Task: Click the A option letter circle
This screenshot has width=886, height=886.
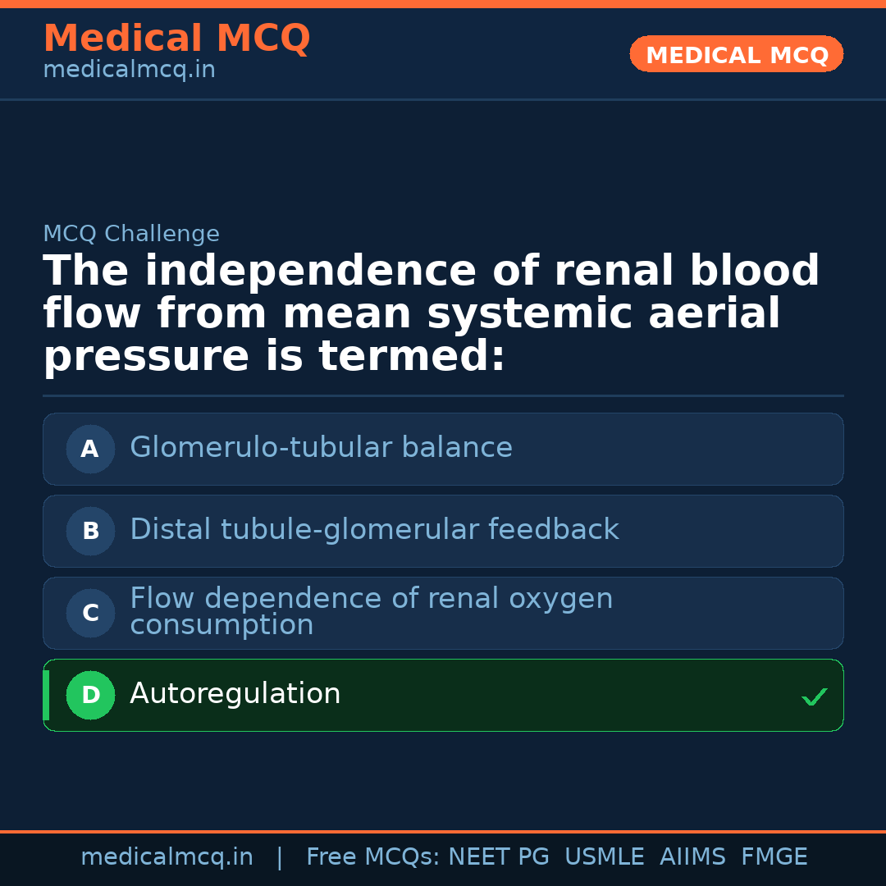Action: (90, 449)
